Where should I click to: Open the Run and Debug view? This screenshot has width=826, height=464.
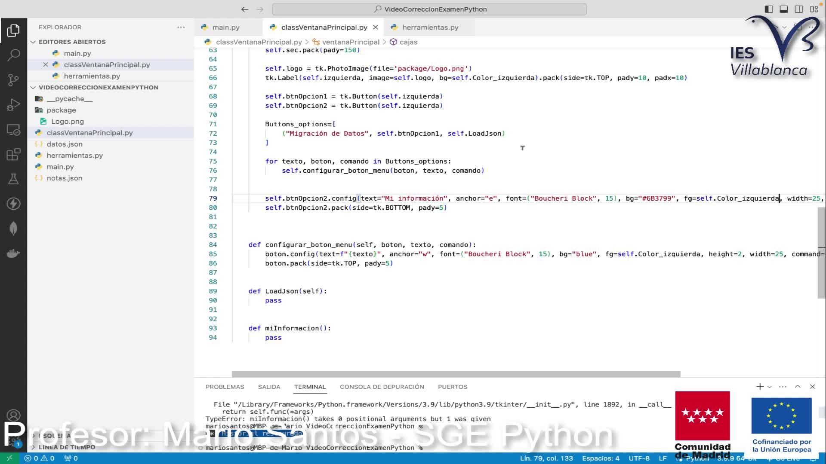(x=13, y=105)
